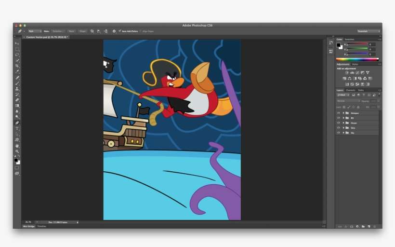Open the Essentials workspace dropdown
395x247 pixels.
pyautogui.click(x=369, y=31)
